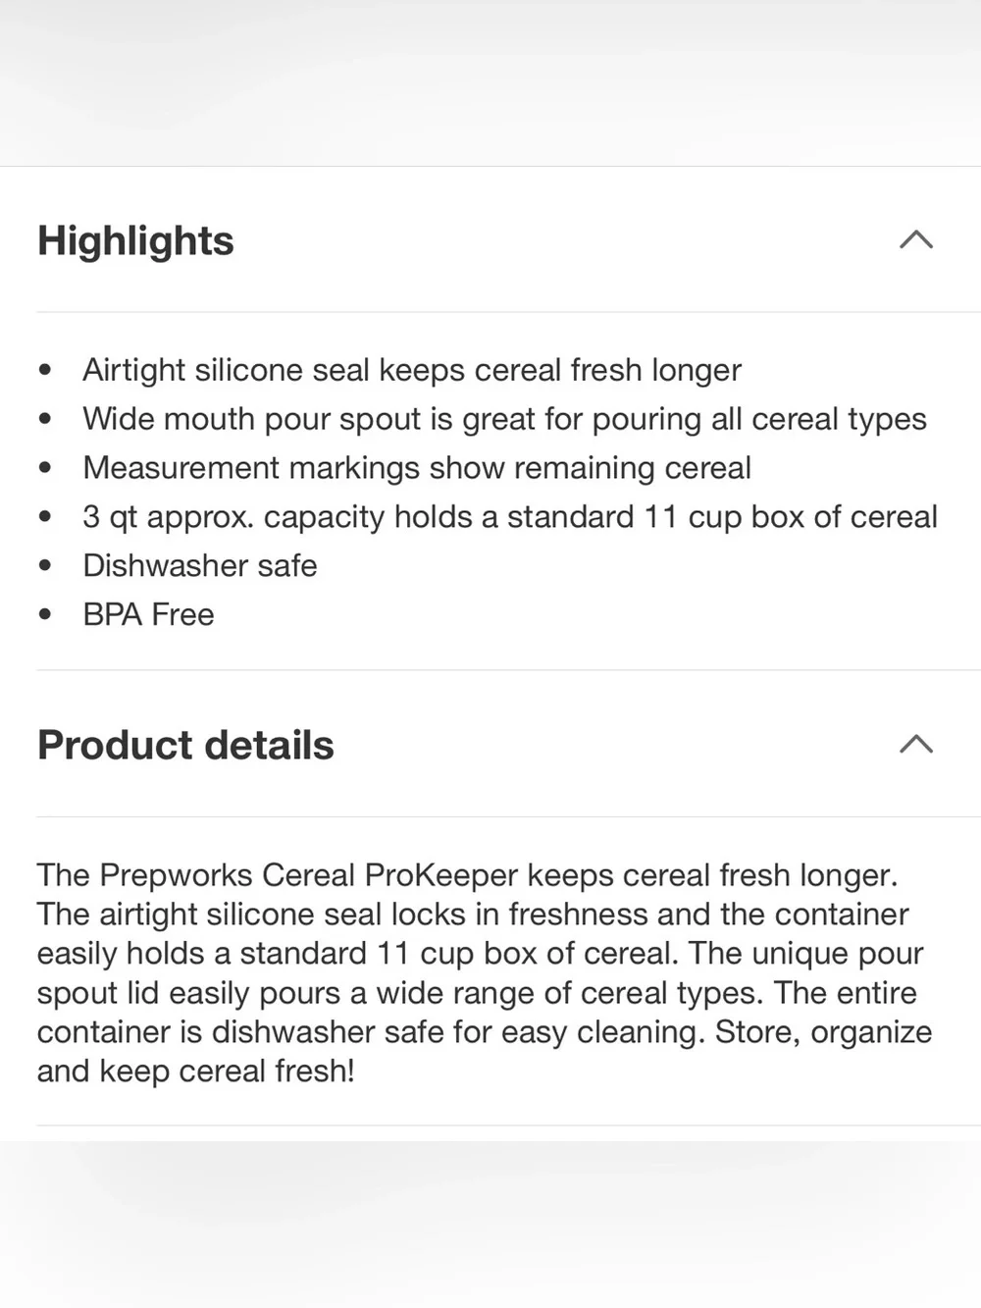
Task: Click the words Prepworks Cereal ProKeeper
Action: point(309,875)
